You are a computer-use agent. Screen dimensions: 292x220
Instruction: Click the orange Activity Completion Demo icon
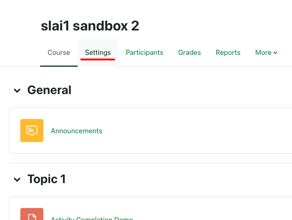coord(32,214)
